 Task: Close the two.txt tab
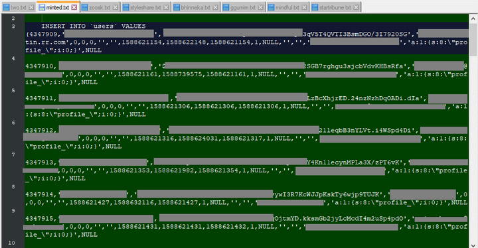click(31, 7)
